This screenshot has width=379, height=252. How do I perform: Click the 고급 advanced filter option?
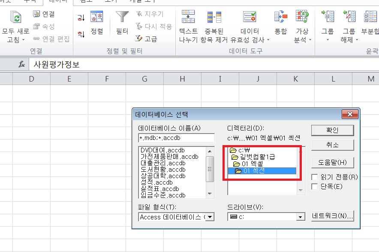(146, 39)
